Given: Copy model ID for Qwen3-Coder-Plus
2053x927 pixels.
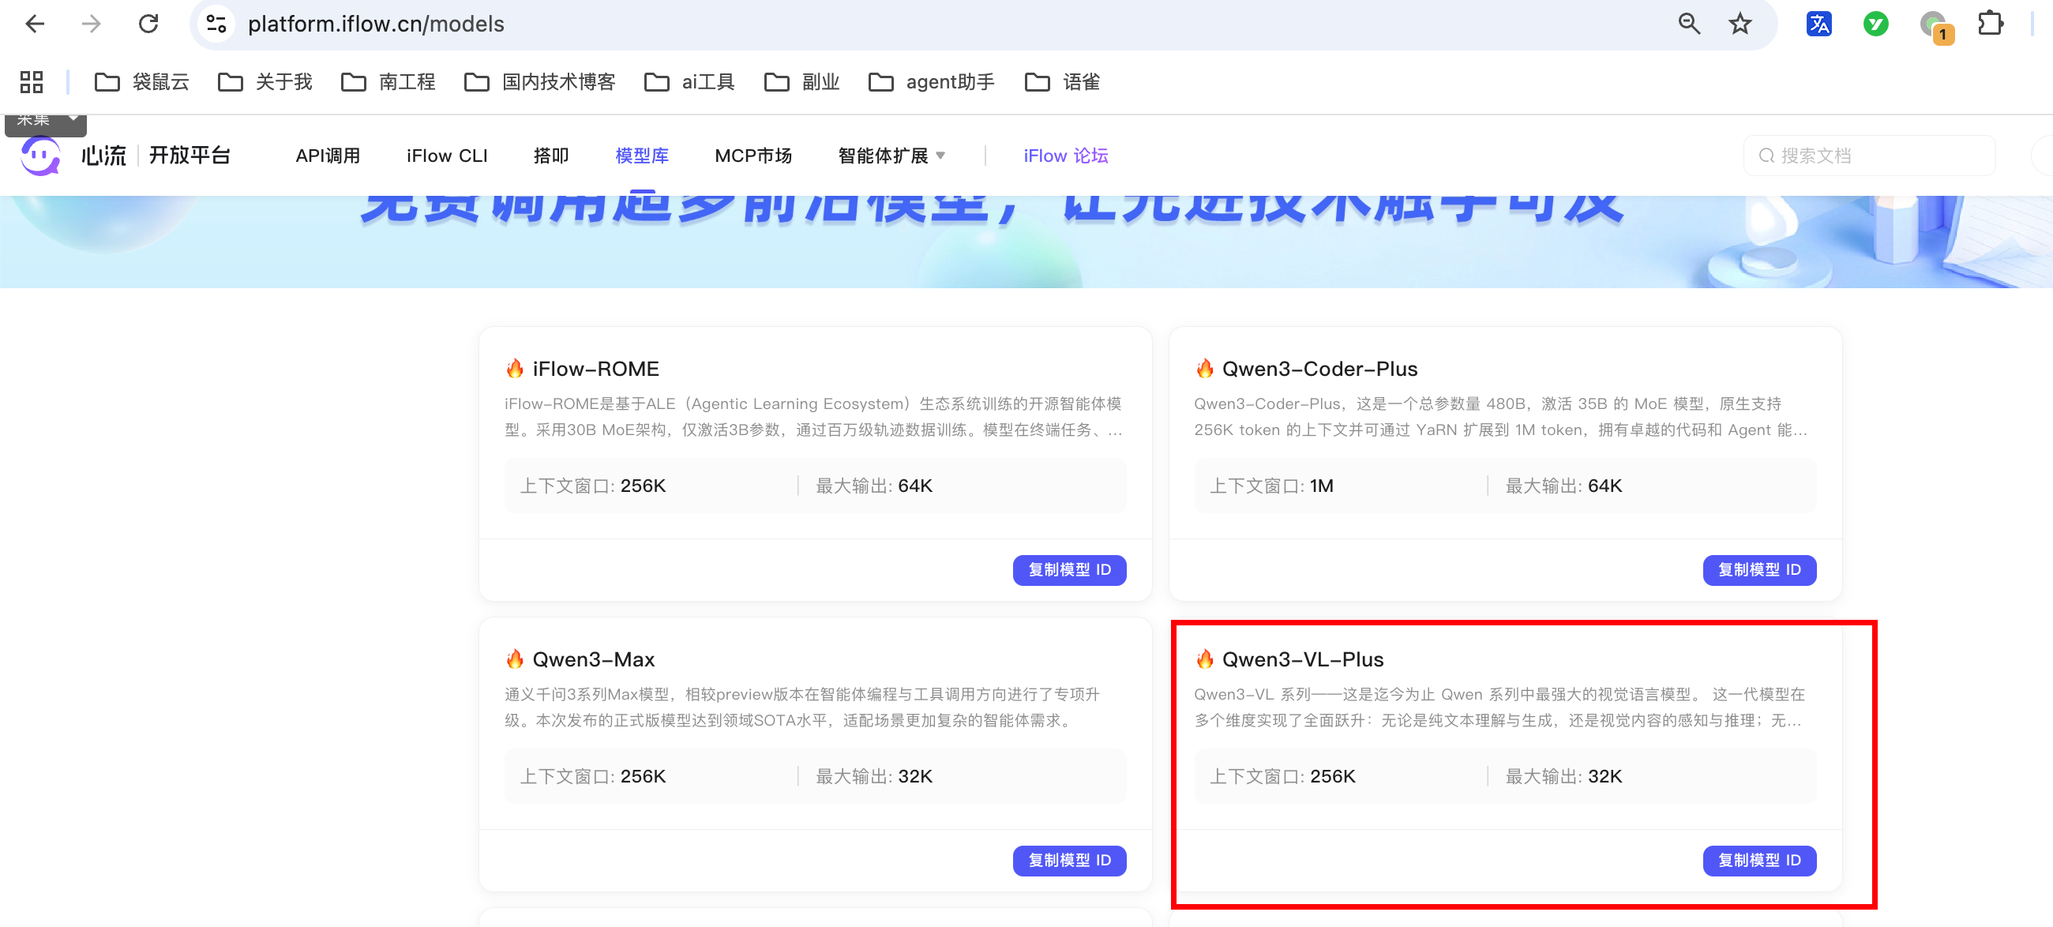Looking at the screenshot, I should [1759, 570].
